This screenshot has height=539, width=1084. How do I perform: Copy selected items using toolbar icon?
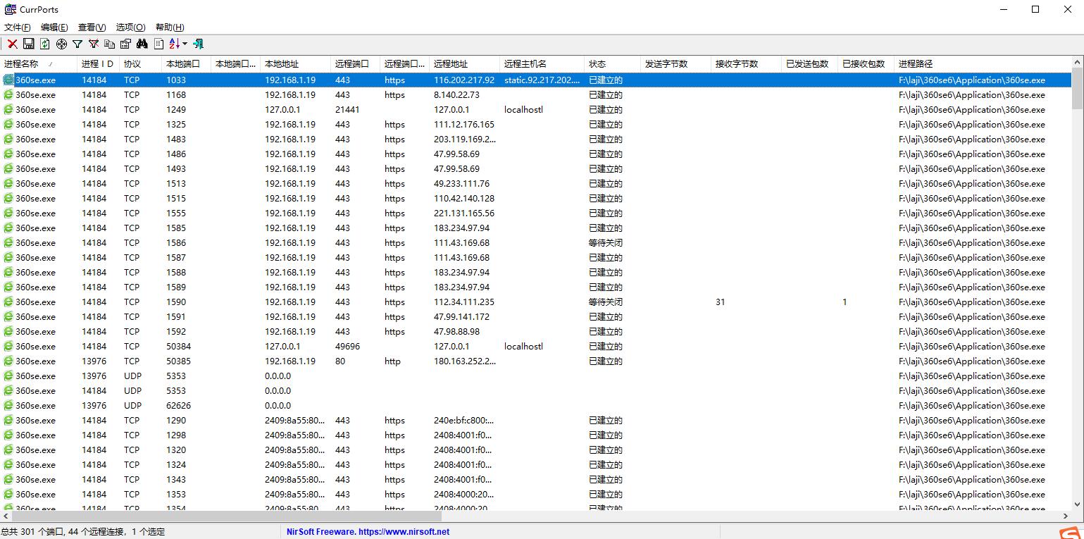(109, 44)
